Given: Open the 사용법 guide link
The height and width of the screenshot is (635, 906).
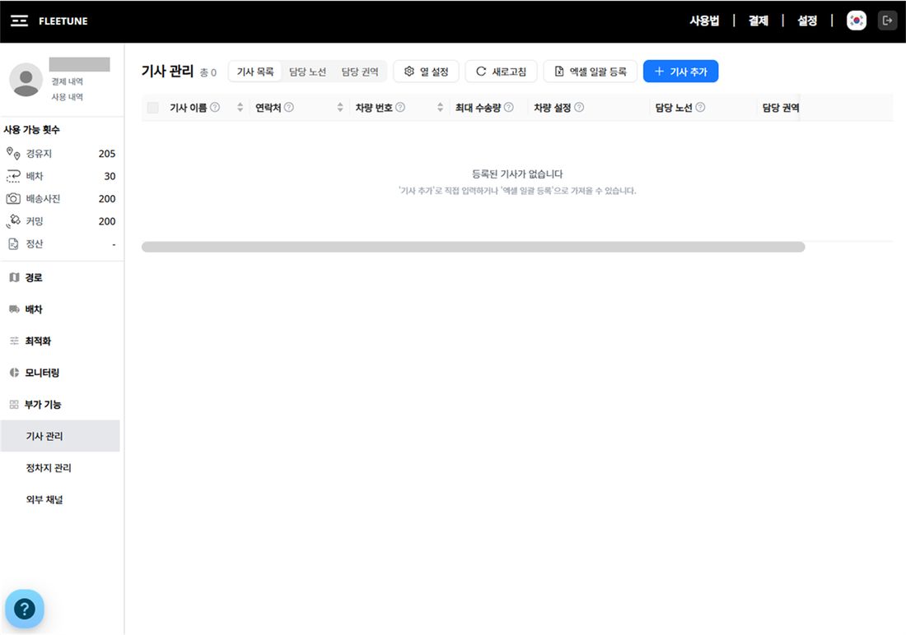Looking at the screenshot, I should pos(704,21).
